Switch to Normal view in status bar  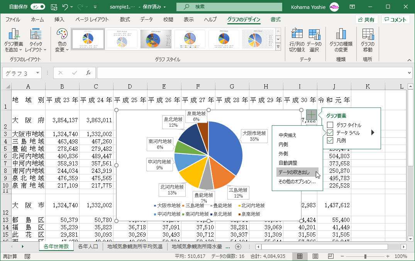300,256
